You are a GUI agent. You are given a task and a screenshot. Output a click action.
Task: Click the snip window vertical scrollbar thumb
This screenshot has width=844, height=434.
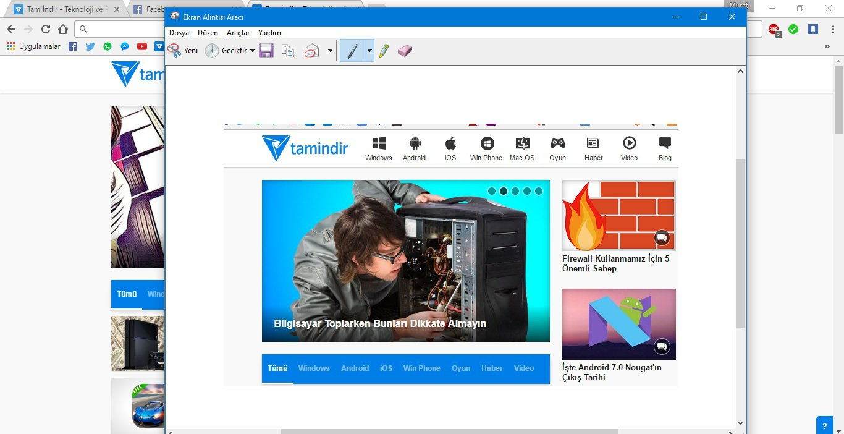pyautogui.click(x=740, y=241)
